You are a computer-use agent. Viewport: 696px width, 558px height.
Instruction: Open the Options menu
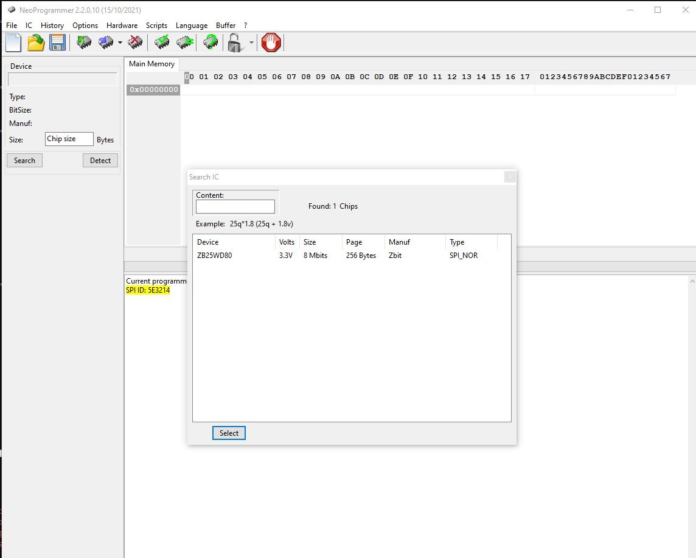pos(85,26)
